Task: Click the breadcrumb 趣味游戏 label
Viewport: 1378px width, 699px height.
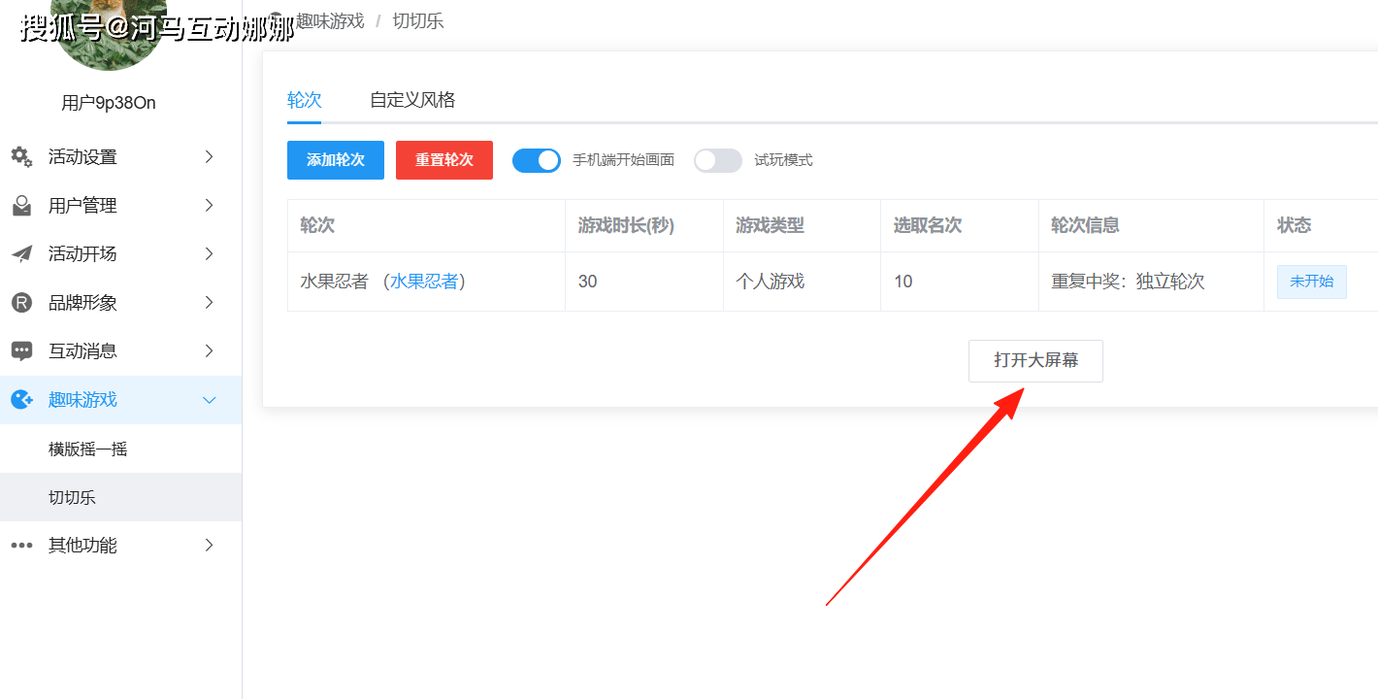Action: point(330,19)
